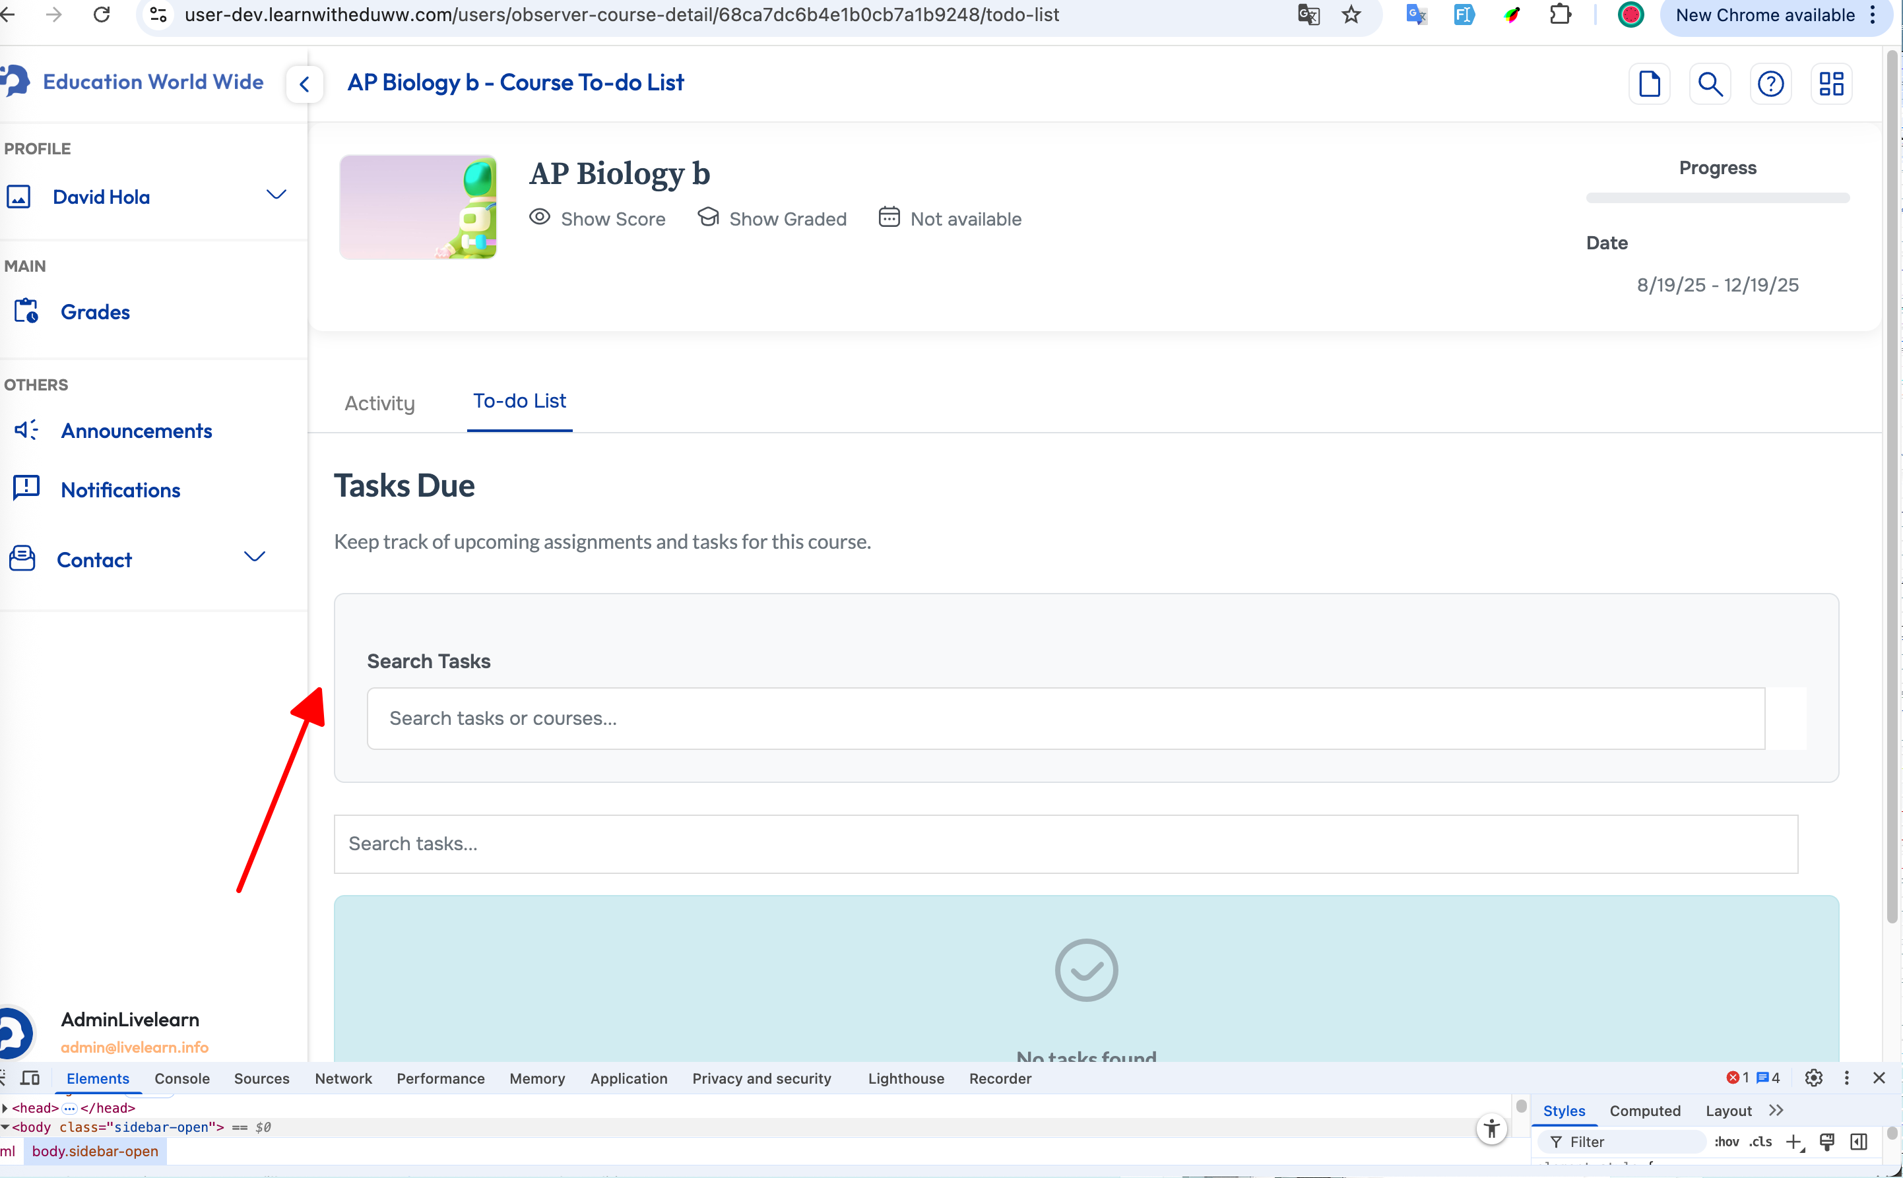Expand the Contact sidebar menu
This screenshot has height=1178, width=1903.
tap(254, 557)
